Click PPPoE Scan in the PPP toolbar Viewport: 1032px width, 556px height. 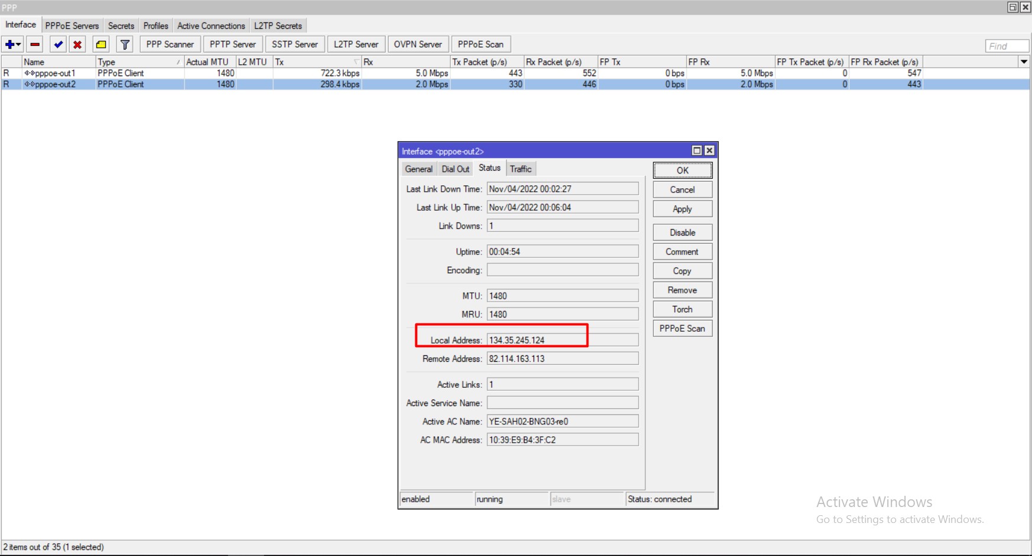point(481,44)
